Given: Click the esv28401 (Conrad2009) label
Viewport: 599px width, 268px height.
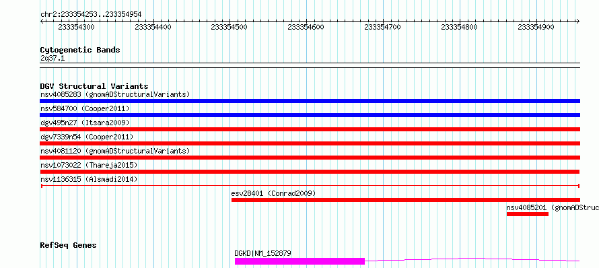Looking at the screenshot, I should (x=273, y=193).
